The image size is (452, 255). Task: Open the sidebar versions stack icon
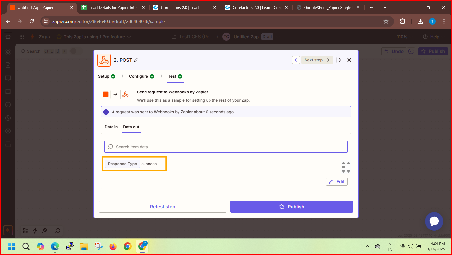(x=8, y=144)
